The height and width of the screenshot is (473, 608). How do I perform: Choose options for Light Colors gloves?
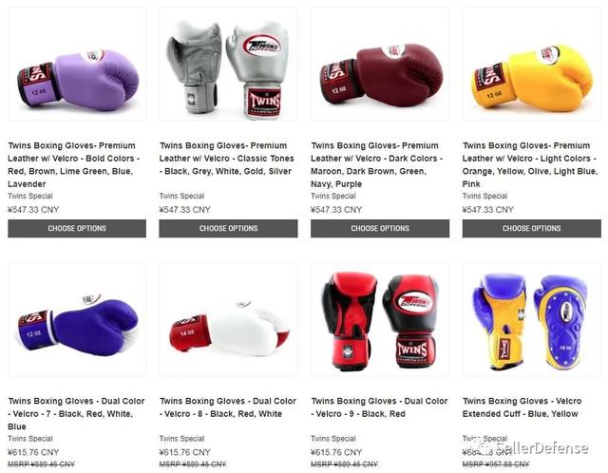click(x=532, y=228)
